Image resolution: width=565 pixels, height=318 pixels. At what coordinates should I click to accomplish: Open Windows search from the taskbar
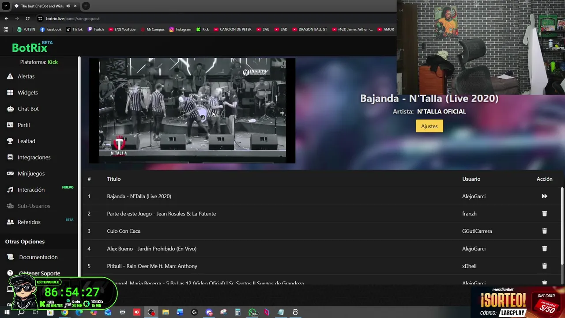tap(21, 312)
